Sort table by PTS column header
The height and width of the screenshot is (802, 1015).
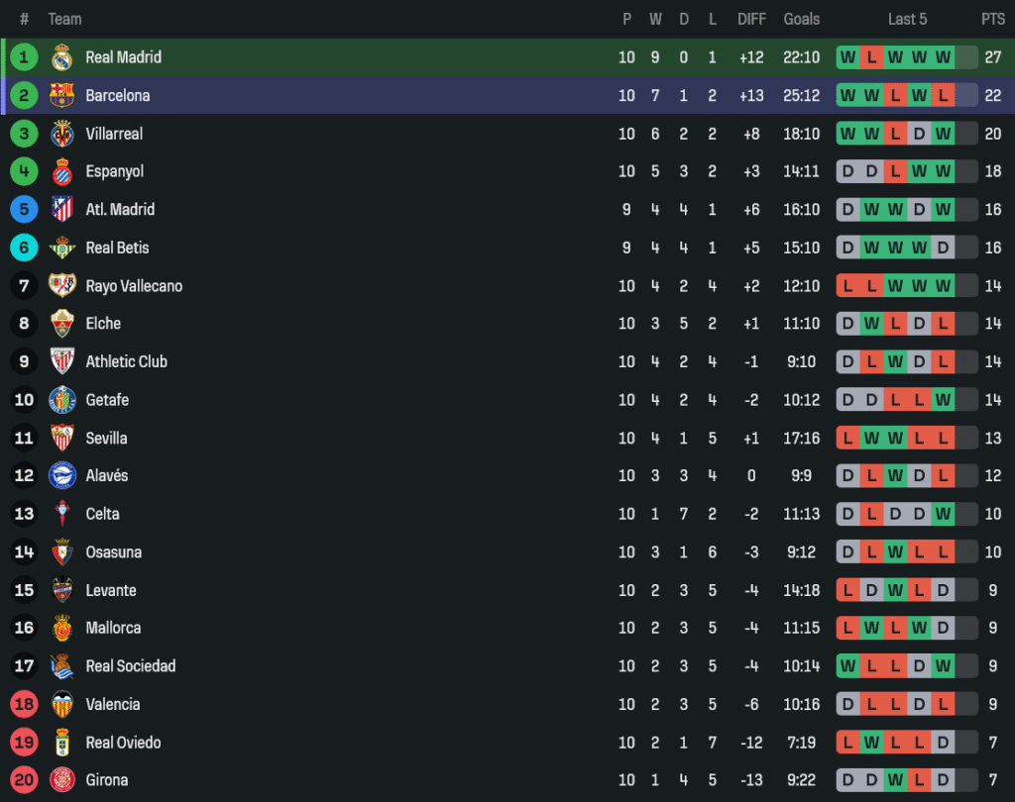(992, 19)
